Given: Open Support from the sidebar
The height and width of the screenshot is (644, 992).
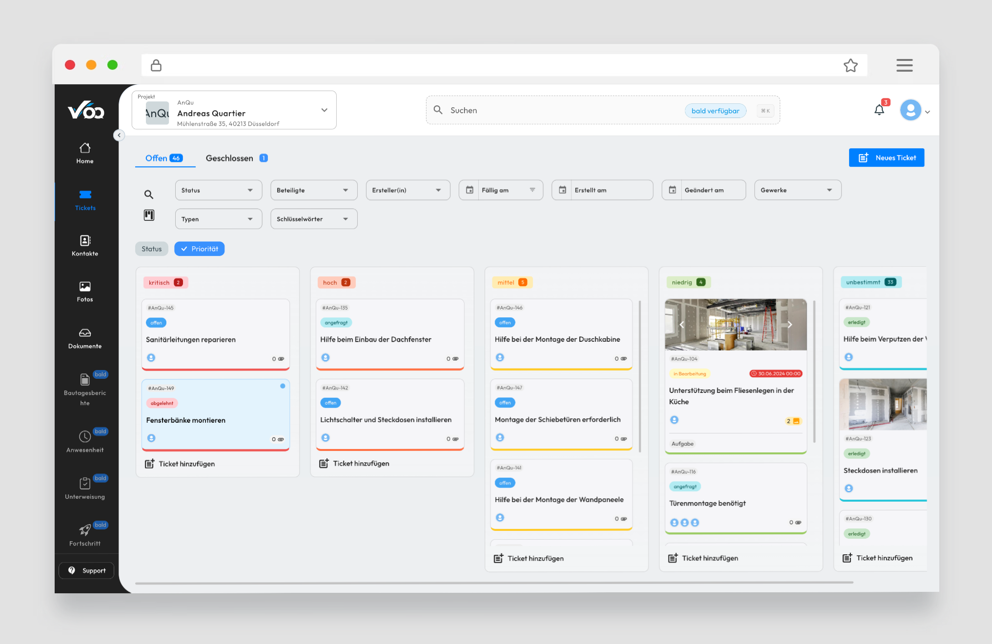Looking at the screenshot, I should point(86,570).
